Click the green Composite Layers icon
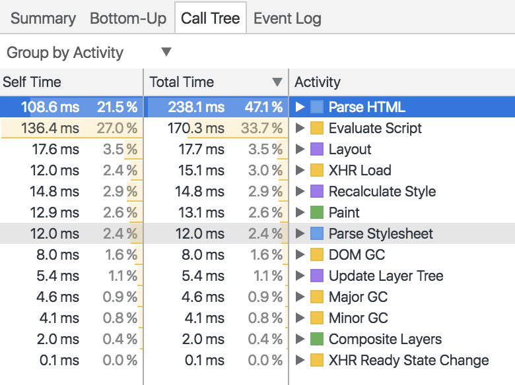515x385 pixels. 317,339
